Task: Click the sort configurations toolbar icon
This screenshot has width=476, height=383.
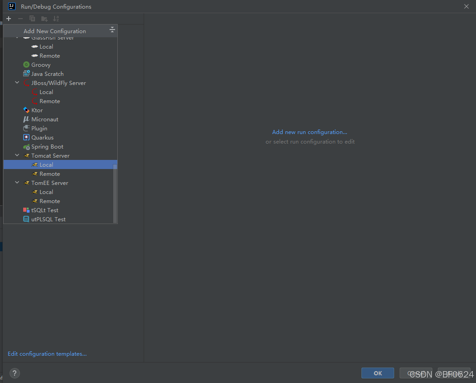Action: click(56, 19)
